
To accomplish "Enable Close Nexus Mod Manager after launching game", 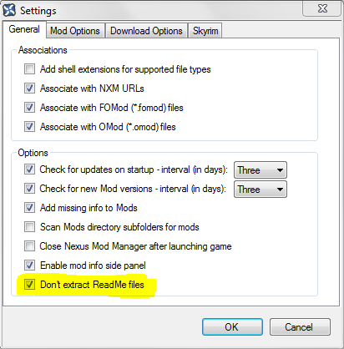I will coord(29,246).
